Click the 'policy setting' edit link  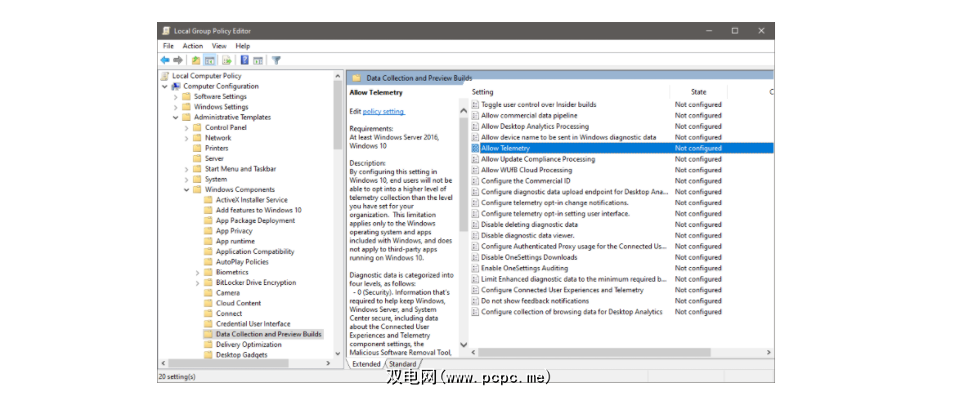click(383, 112)
